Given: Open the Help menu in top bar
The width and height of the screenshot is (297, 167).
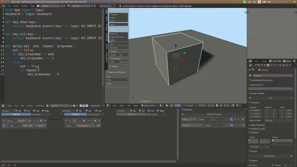Looking at the screenshot, I should point(32,6).
